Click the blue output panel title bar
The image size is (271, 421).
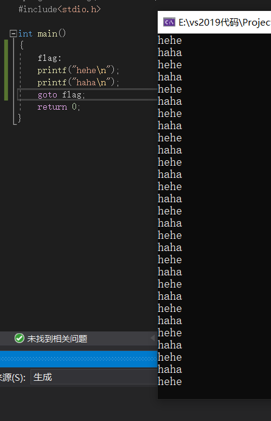[x=79, y=359]
